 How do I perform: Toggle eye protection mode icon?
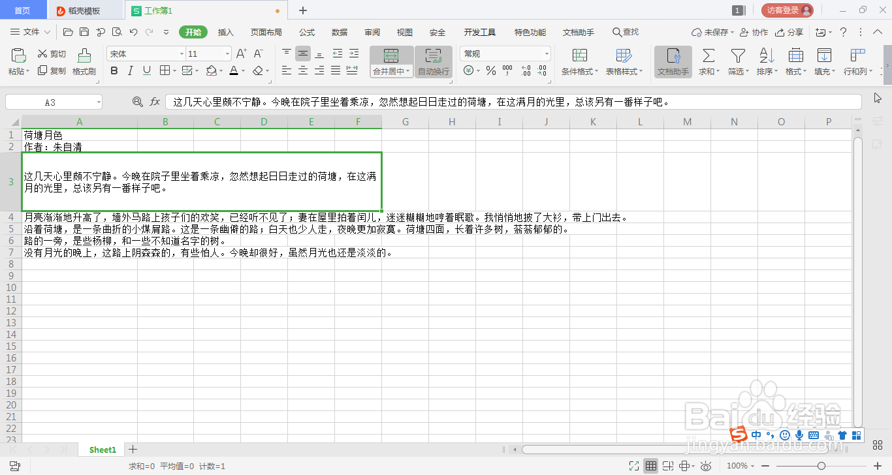click(705, 466)
